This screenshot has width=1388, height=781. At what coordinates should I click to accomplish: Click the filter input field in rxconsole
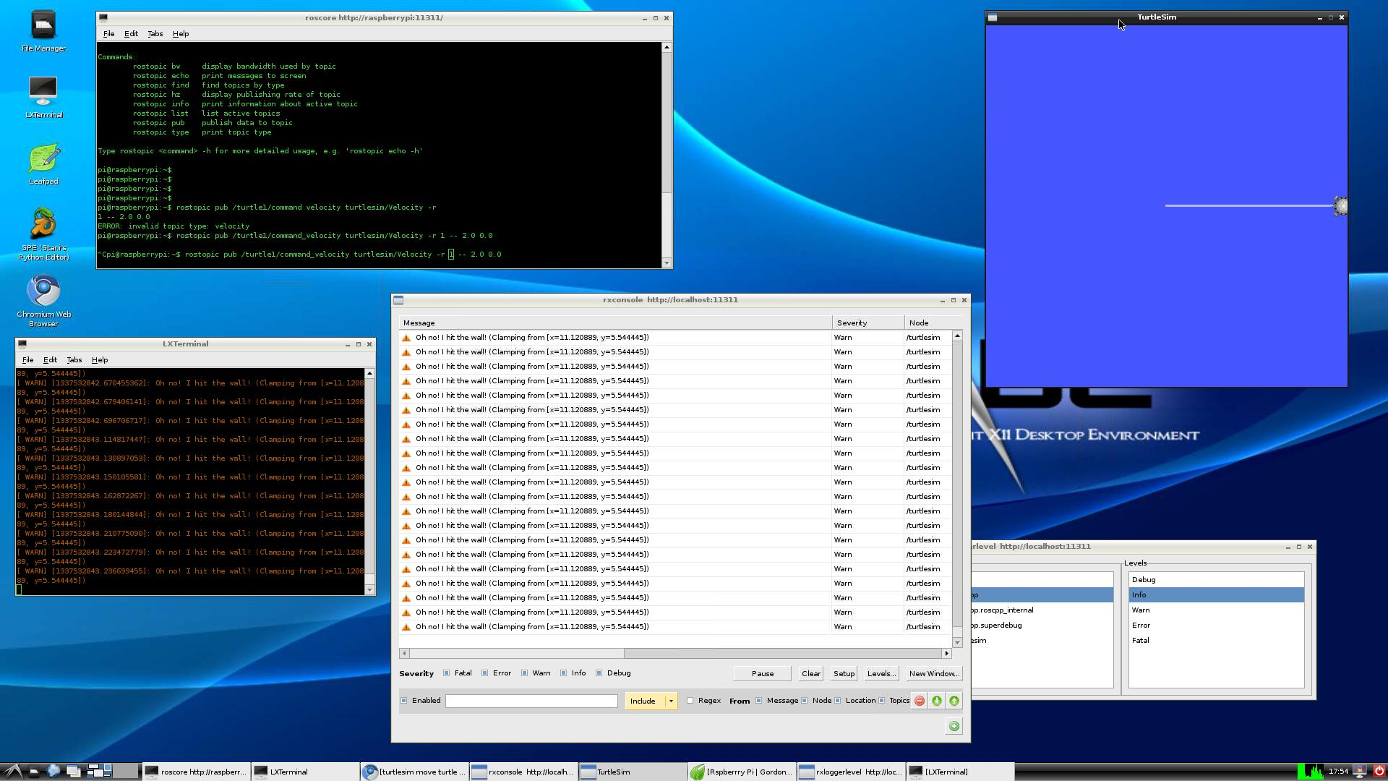[531, 700]
